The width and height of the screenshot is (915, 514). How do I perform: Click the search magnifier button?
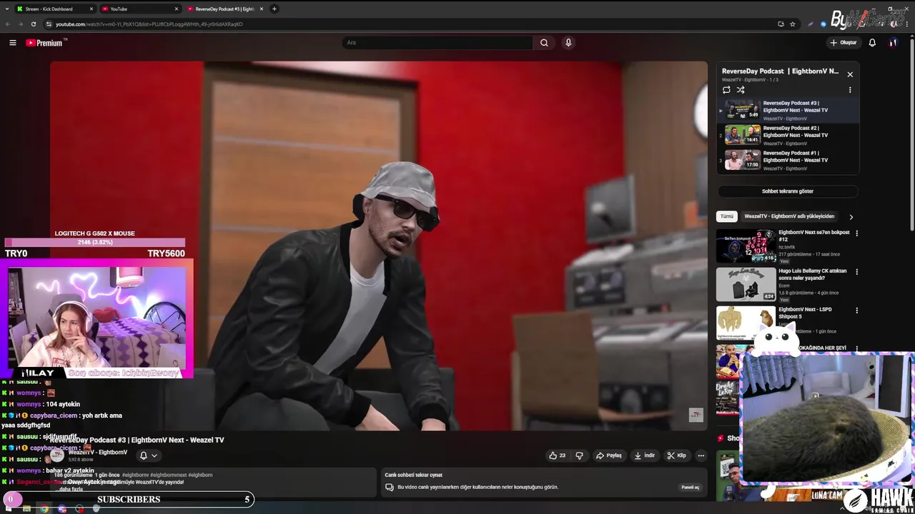coord(544,43)
